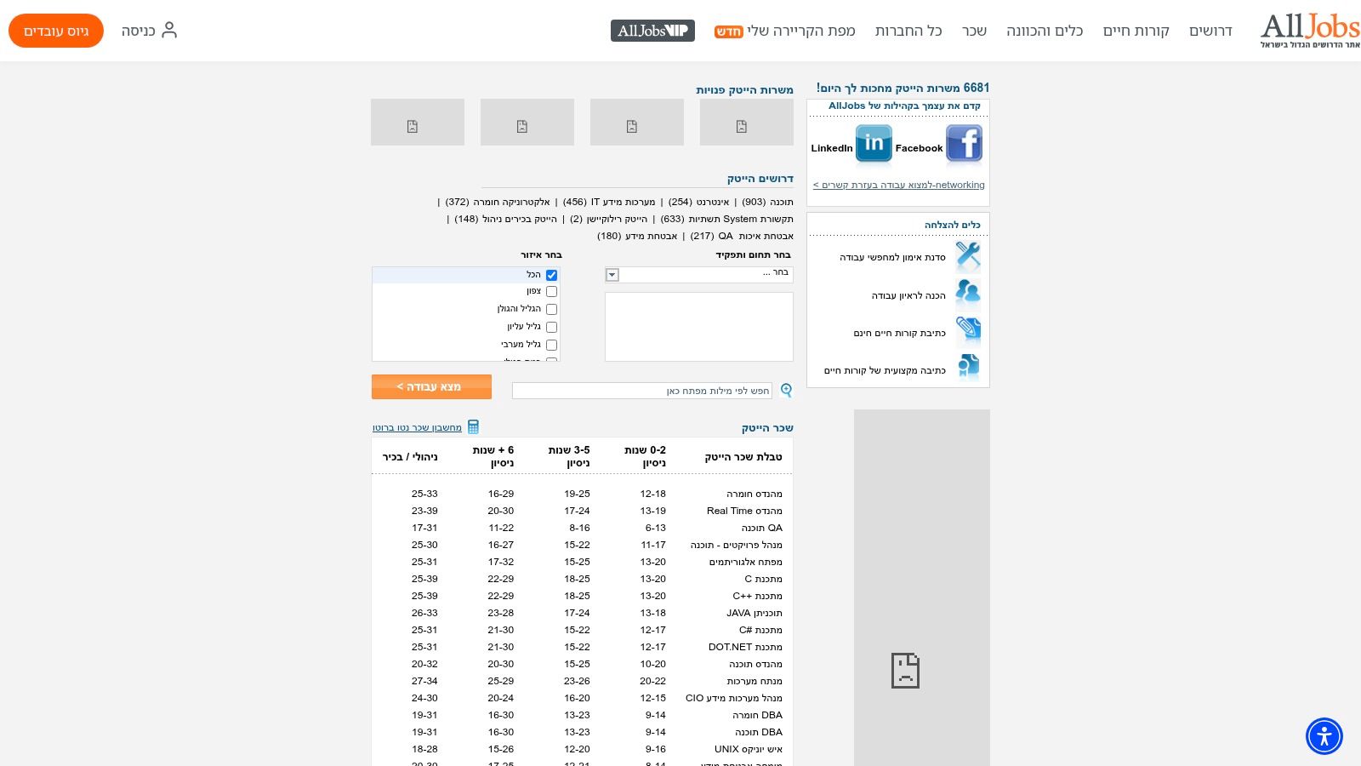Image resolution: width=1361 pixels, height=766 pixels.
Task: Check the הגליל והגולן region checkbox
Action: tap(551, 309)
